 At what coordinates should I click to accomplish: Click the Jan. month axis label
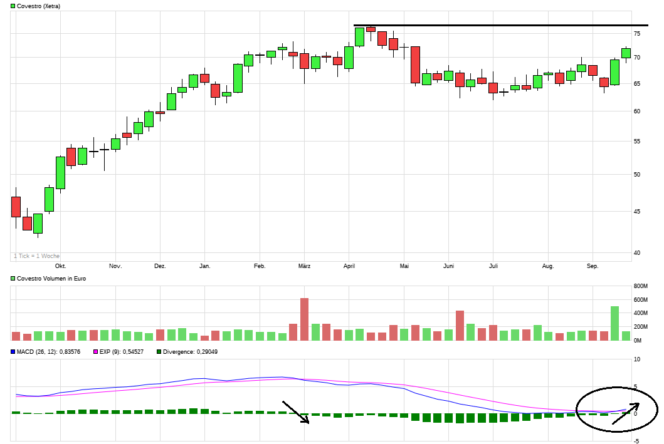(x=204, y=266)
